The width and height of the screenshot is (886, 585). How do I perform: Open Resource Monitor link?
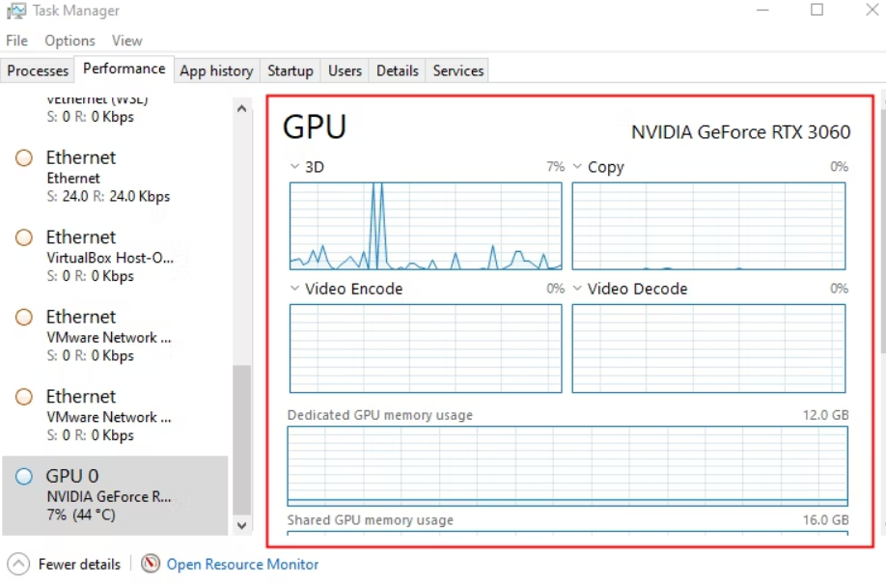point(242,564)
